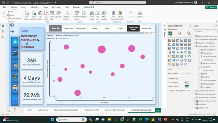Open Report view in the left rail

tap(3, 26)
